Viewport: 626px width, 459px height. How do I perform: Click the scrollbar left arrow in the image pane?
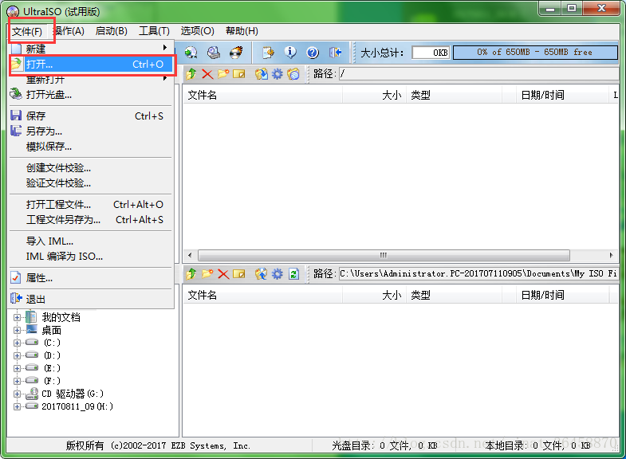[x=190, y=255]
